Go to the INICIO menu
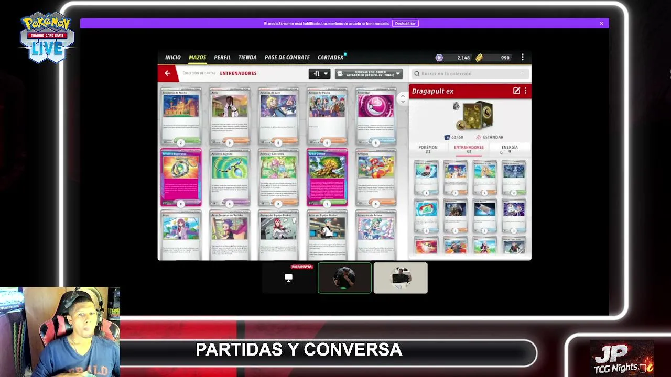Image resolution: width=671 pixels, height=377 pixels. point(172,57)
